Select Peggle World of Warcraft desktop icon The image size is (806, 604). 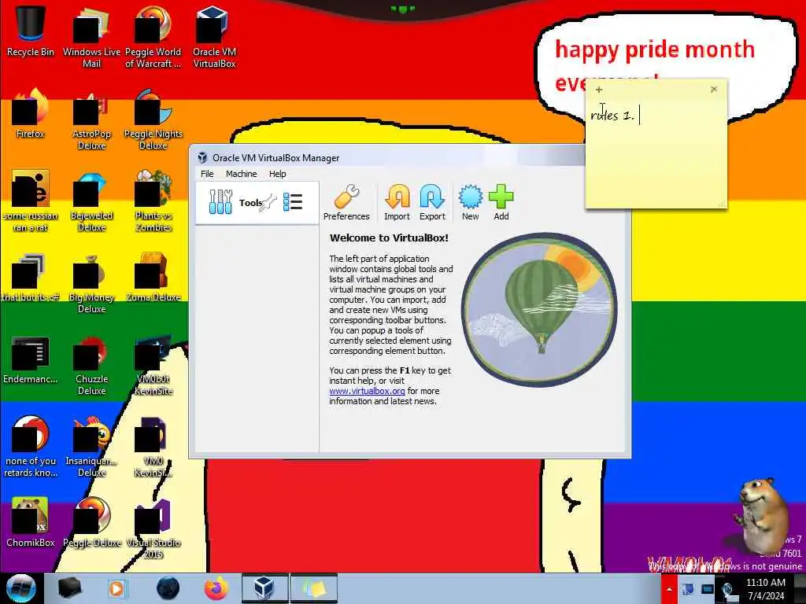point(153,37)
